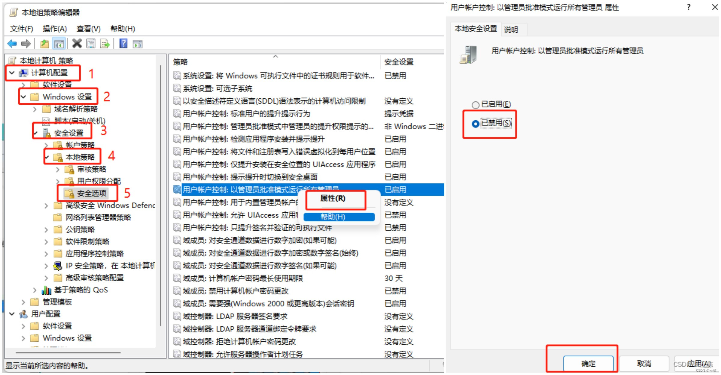Click the blue Help question mark icon
Image resolution: width=721 pixels, height=375 pixels.
pos(123,44)
